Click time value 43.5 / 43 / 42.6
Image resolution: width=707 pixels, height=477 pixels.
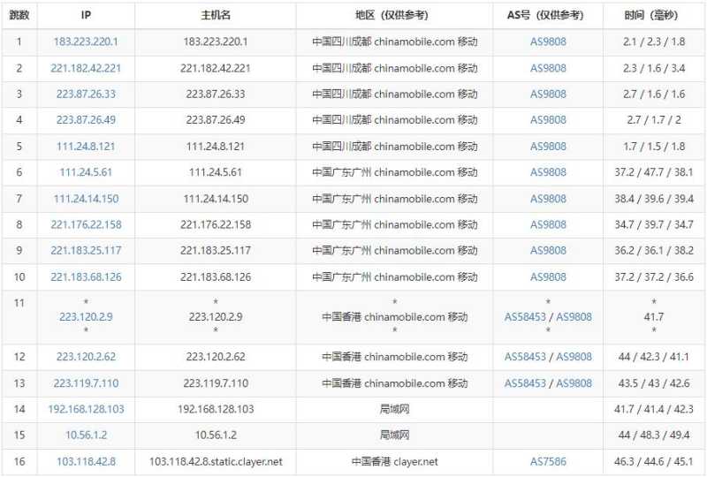654,383
